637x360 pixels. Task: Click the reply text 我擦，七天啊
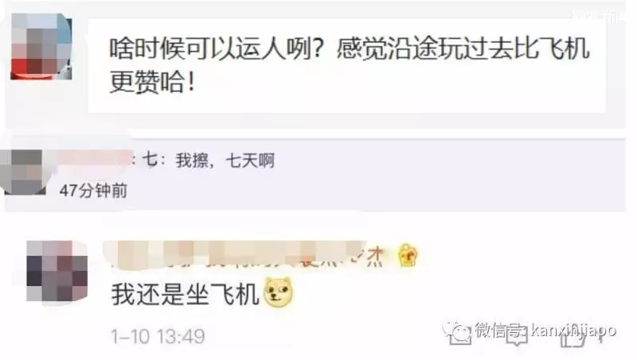[225, 161]
